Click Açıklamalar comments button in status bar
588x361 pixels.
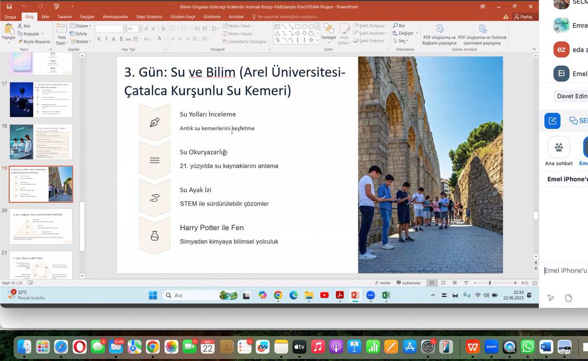coord(408,283)
